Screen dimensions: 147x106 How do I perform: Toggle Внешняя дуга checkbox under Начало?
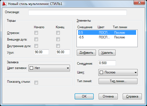(x=36, y=39)
